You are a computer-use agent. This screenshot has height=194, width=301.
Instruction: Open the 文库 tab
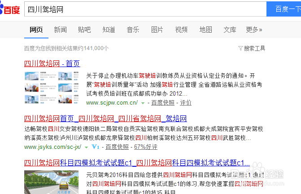tap(230, 30)
